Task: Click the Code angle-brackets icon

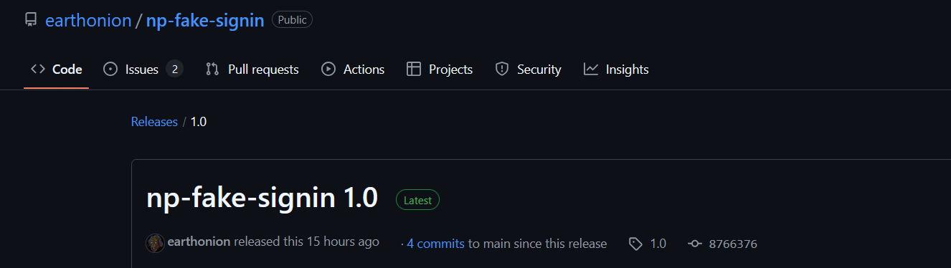Action: tap(38, 70)
